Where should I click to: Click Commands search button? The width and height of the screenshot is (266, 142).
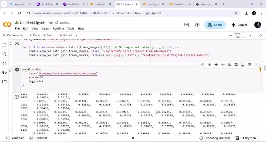pos(13,35)
